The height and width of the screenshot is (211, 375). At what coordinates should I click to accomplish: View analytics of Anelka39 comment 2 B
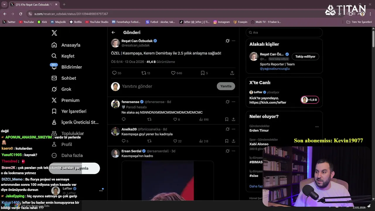[204, 141]
